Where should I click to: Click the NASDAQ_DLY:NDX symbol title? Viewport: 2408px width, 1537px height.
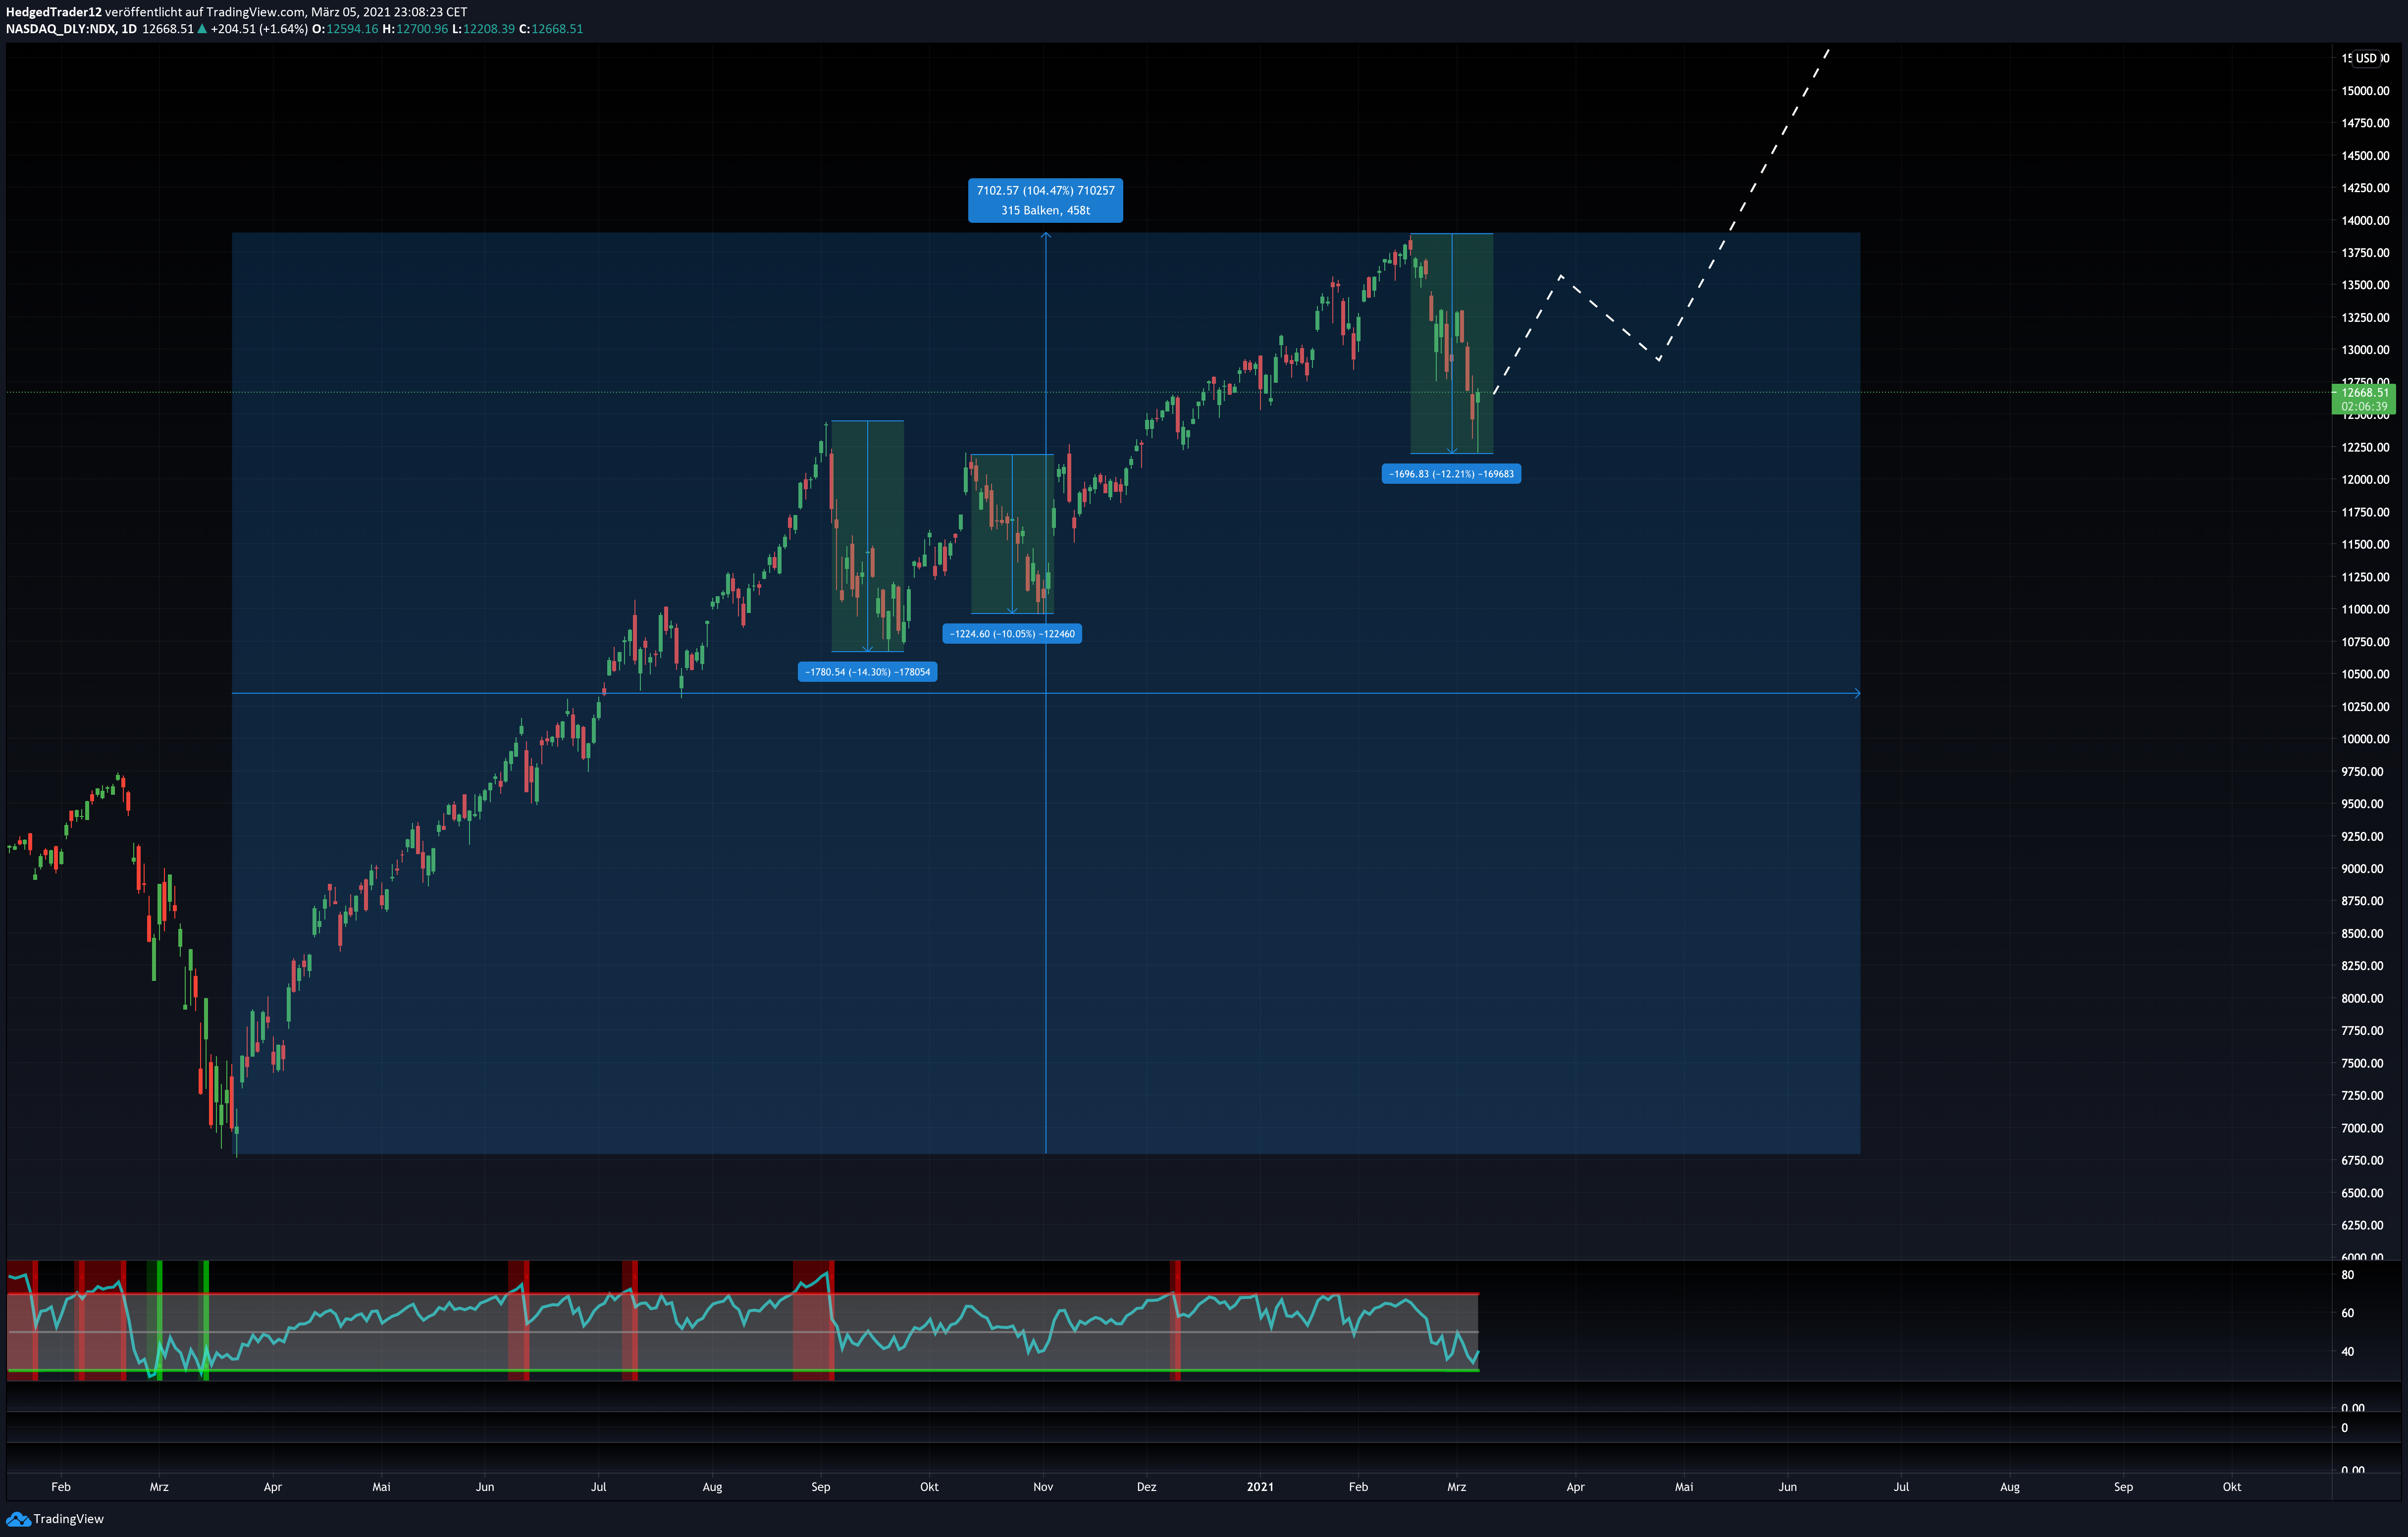(x=61, y=29)
